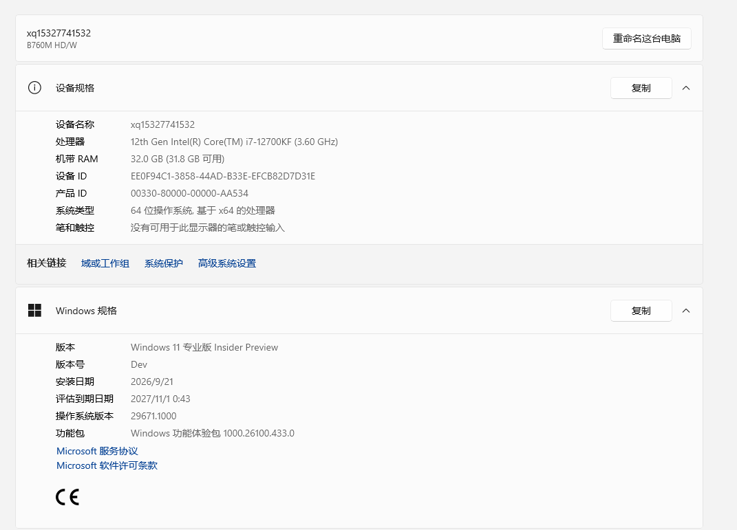Select the version value Dev
The image size is (737, 530).
point(139,365)
